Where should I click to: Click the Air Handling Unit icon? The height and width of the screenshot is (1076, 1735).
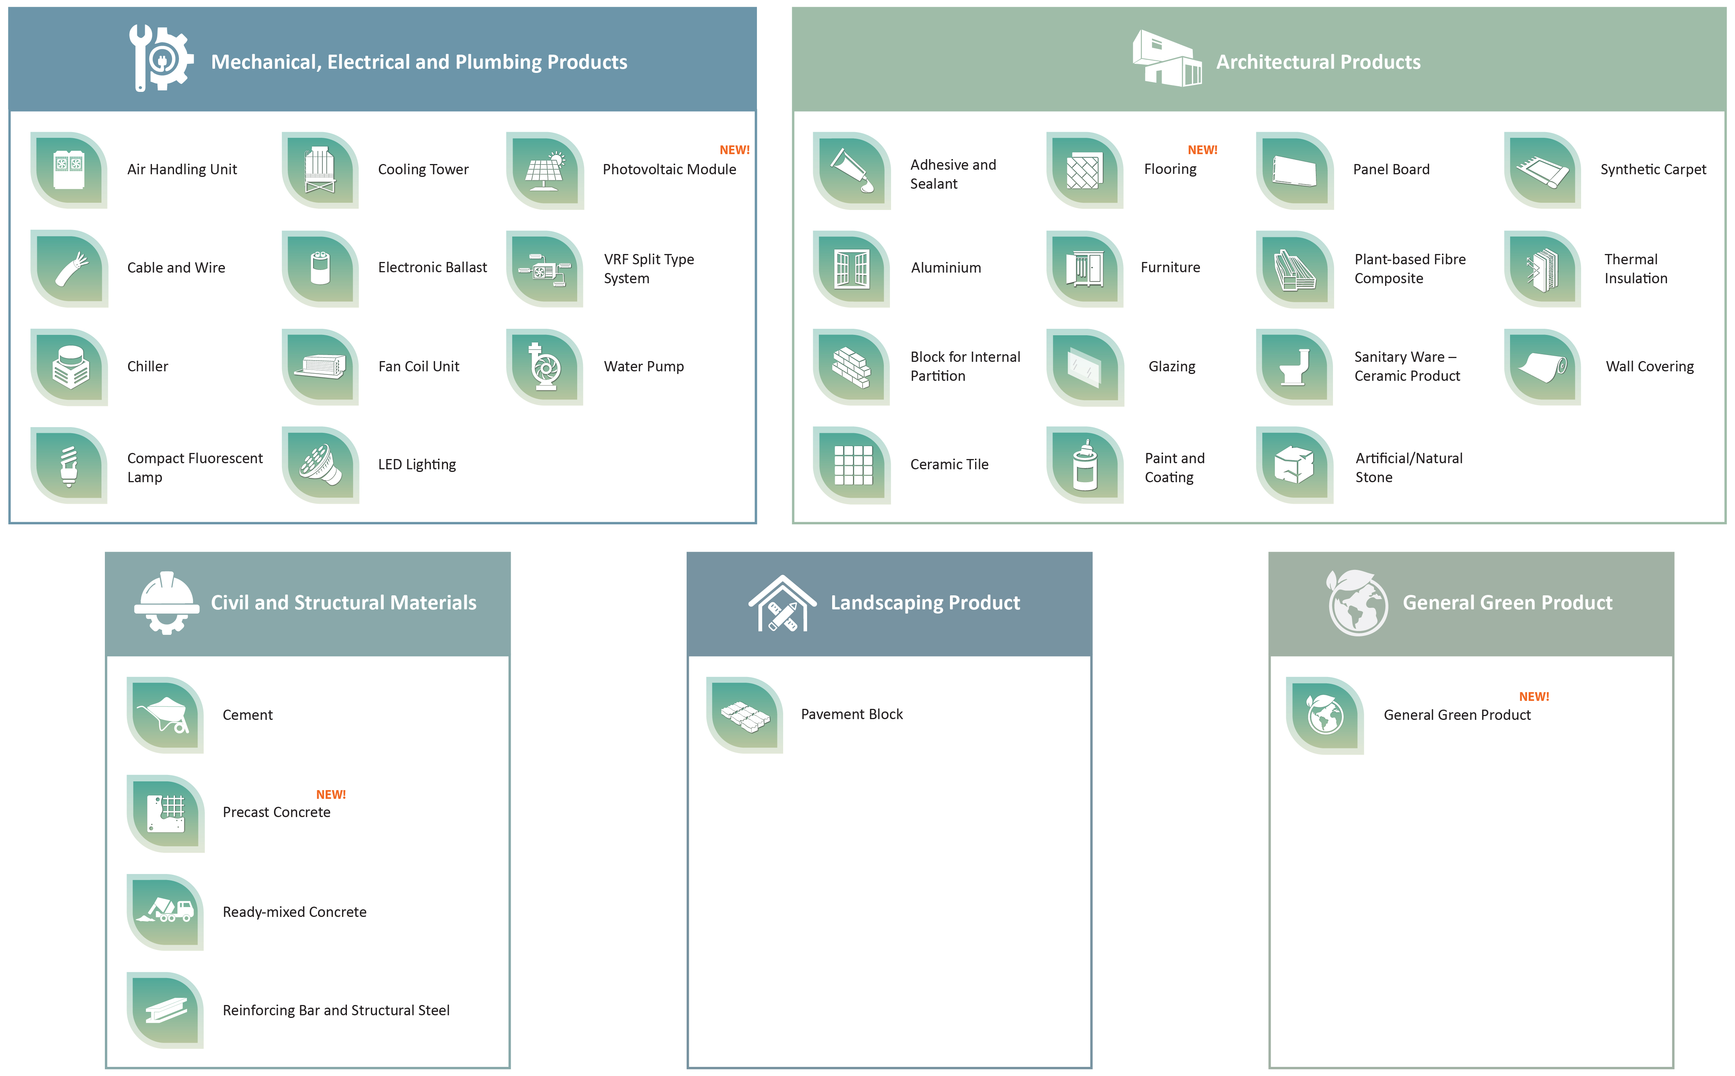(x=69, y=170)
